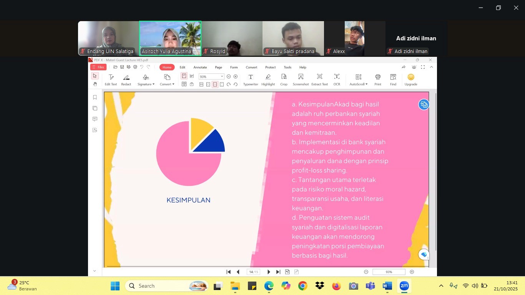
Task: Click the Extract Text icon
Action: click(319, 79)
